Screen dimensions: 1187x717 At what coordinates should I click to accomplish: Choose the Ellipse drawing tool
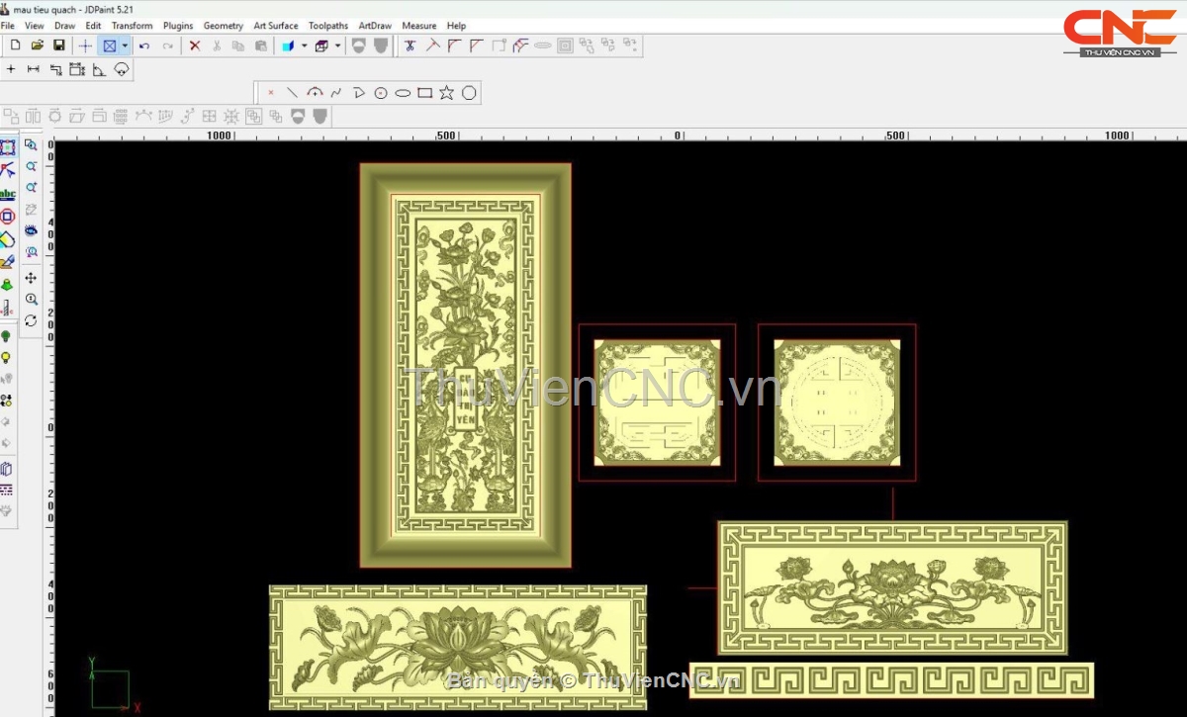click(x=403, y=93)
